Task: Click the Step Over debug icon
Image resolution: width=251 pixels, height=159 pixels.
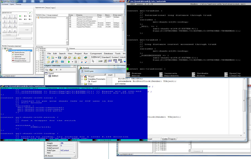Action: pos(86,62)
